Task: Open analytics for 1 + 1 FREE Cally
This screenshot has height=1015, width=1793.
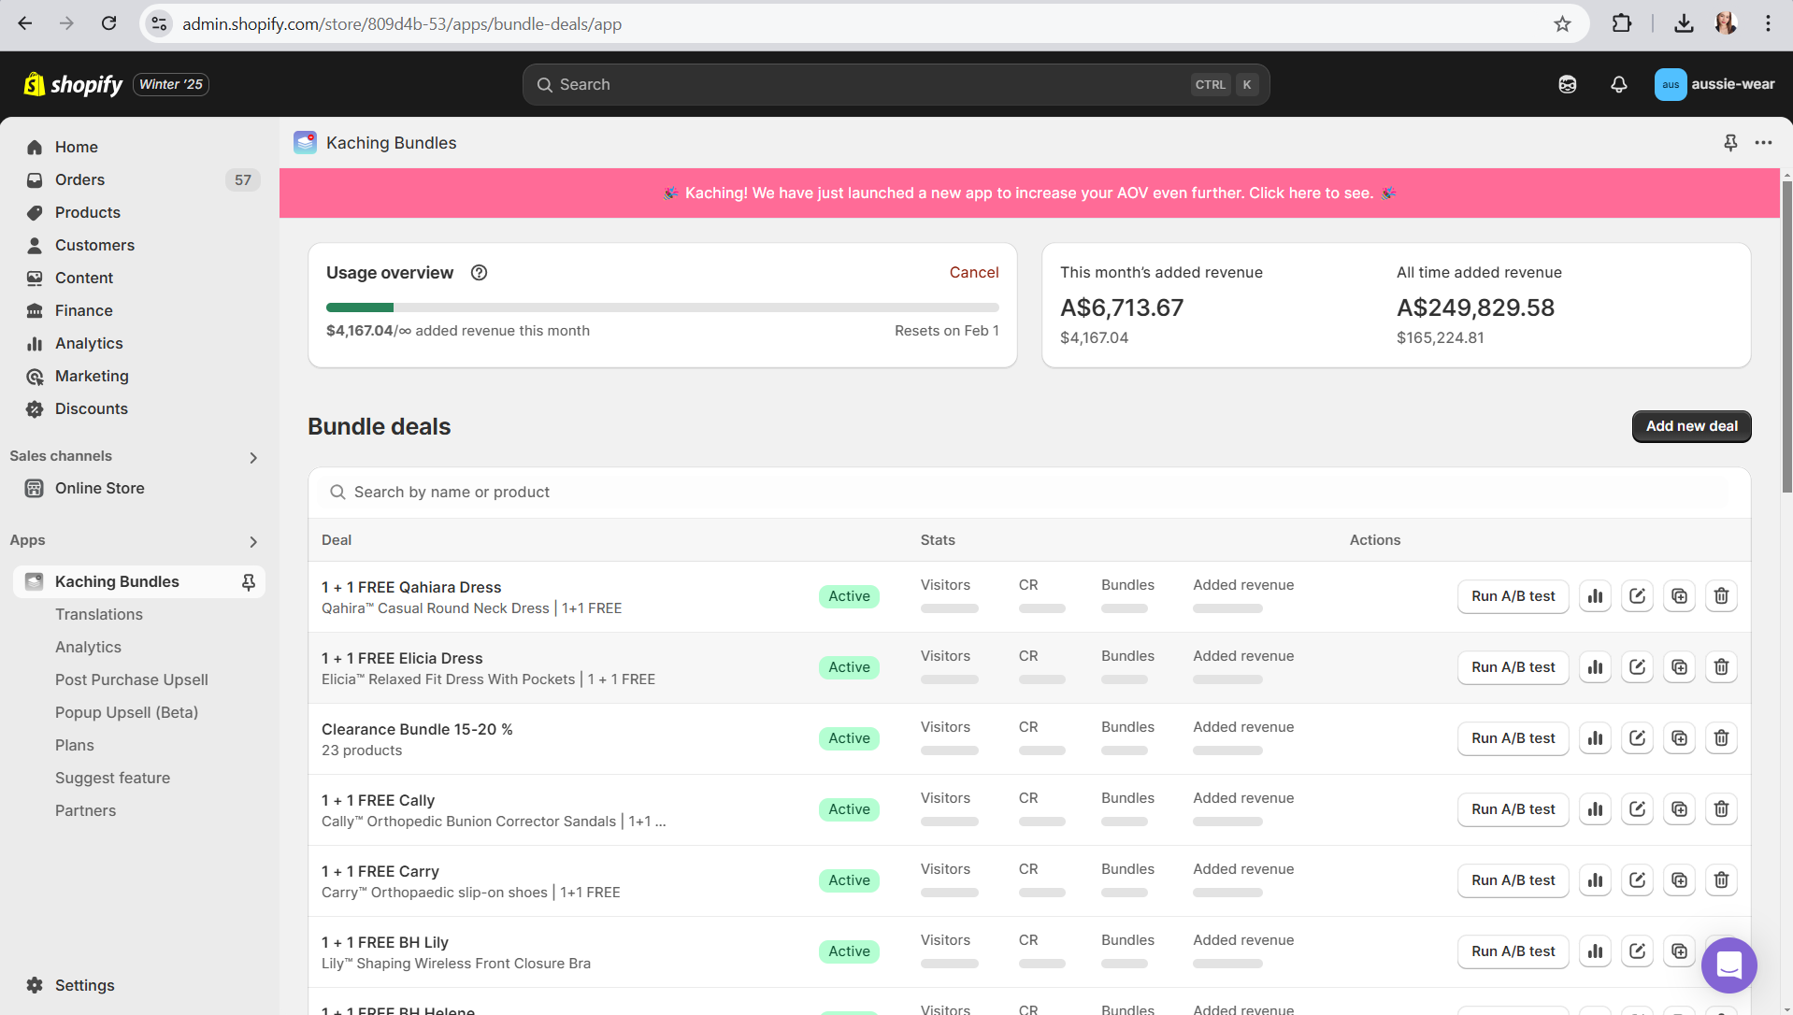Action: (1595, 809)
